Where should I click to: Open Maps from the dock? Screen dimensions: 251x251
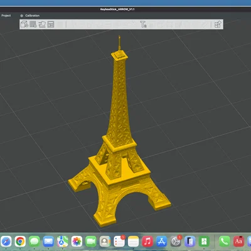point(63,242)
